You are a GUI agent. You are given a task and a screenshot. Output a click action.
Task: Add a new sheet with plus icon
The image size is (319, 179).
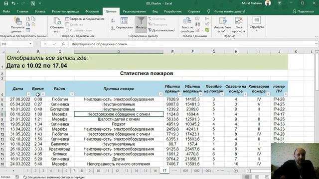click(x=236, y=171)
